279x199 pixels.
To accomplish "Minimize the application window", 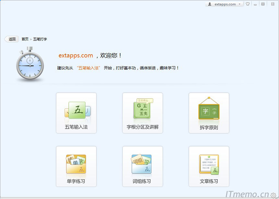I will click(255, 4).
